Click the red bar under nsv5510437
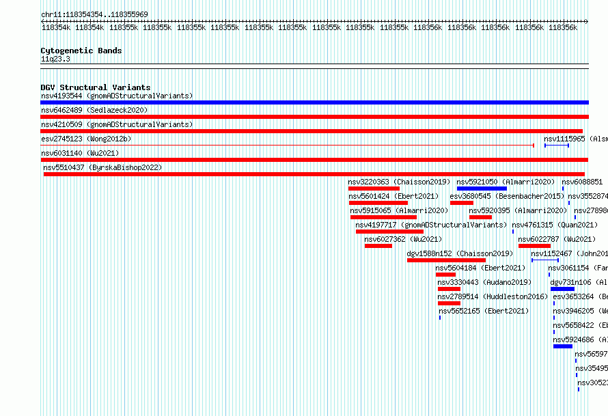 [x=314, y=174]
